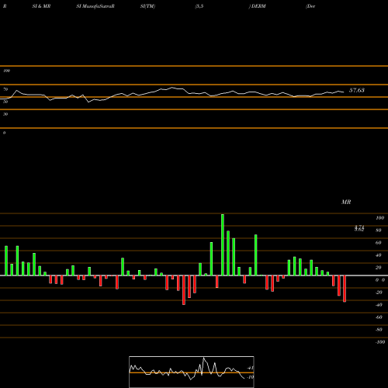Click the -10 value in mini chart

pos(250,377)
